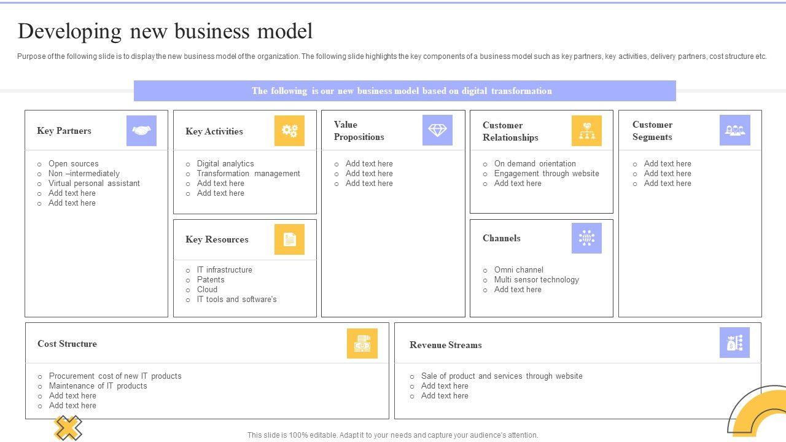
Task: Click the Key Resources document icon
Action: (289, 239)
